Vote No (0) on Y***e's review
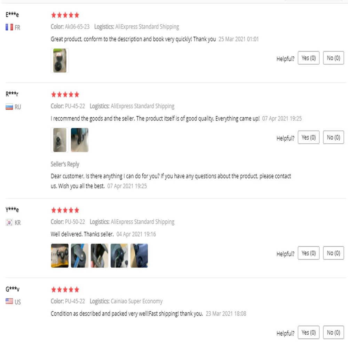This screenshot has width=348, height=348. click(333, 253)
